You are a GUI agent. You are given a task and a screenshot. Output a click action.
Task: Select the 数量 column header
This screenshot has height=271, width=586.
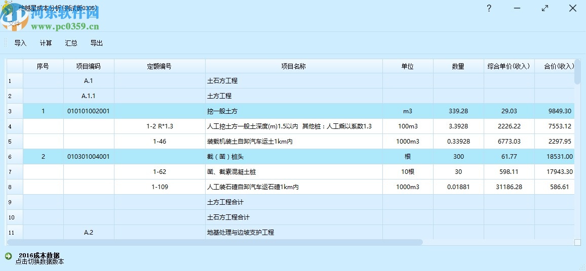point(458,66)
